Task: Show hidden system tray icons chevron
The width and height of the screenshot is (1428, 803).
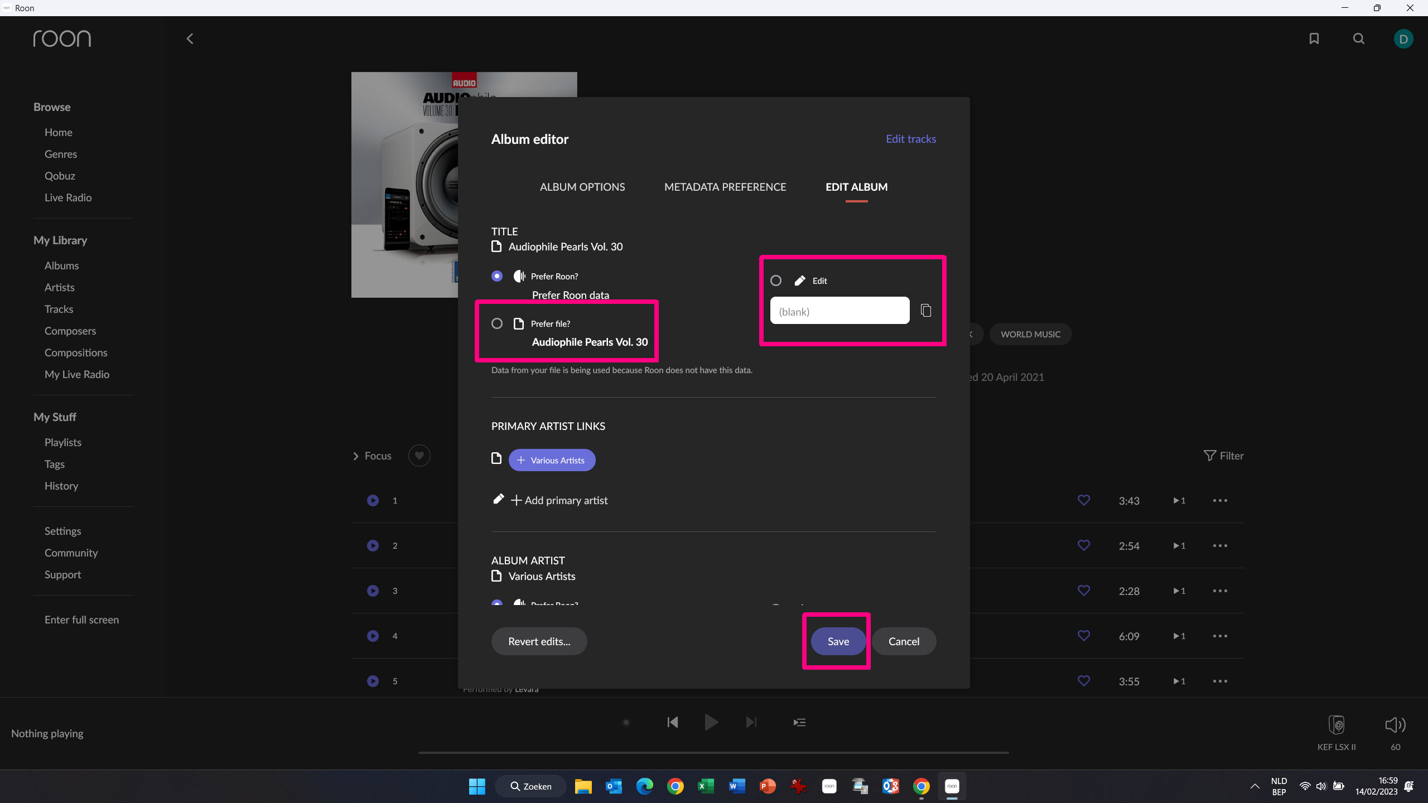Action: coord(1255,786)
